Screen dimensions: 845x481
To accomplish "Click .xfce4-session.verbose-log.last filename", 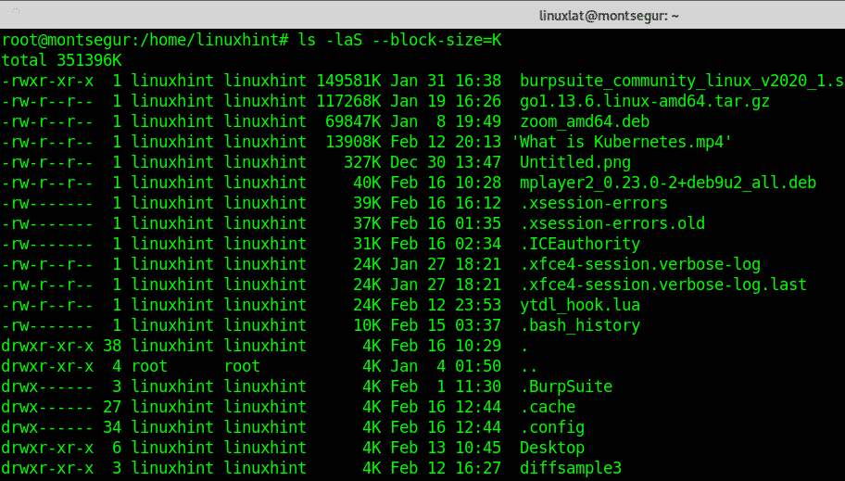I will (x=663, y=285).
